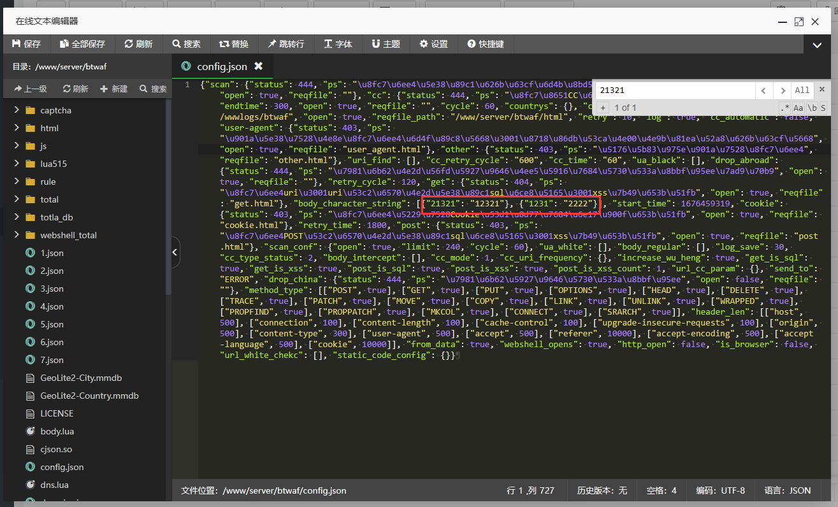The image size is (838, 507).
Task: Open the Theme (主题) menu
Action: 386,44
